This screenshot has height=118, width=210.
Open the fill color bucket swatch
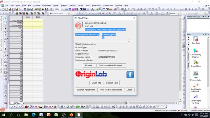(151, 13)
